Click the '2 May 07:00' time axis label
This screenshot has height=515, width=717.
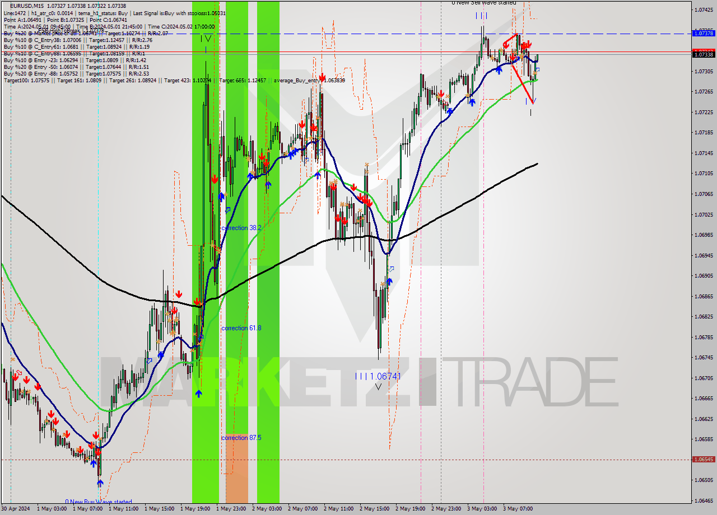point(302,509)
